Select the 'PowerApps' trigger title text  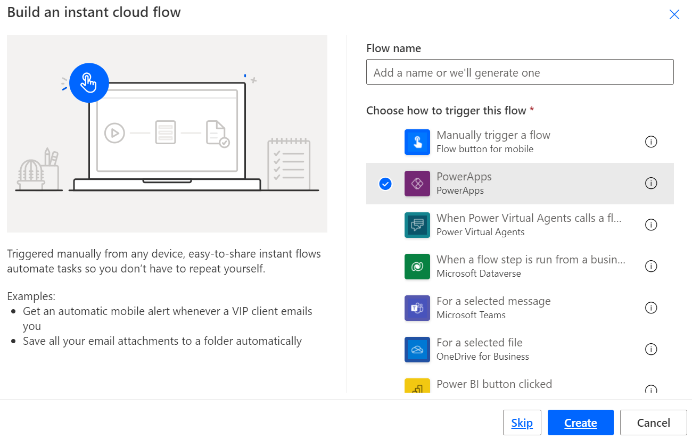(x=464, y=177)
